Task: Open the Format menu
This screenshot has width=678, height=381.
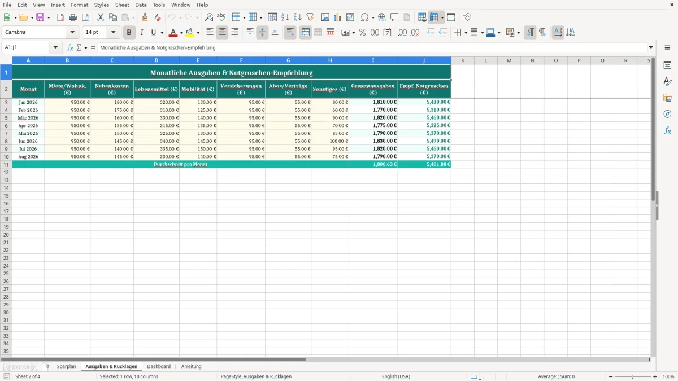Action: pos(80,5)
